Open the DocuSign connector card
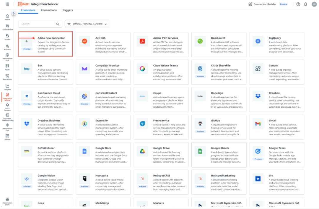The height and width of the screenshot is (209, 319). pyautogui.click(x=219, y=99)
